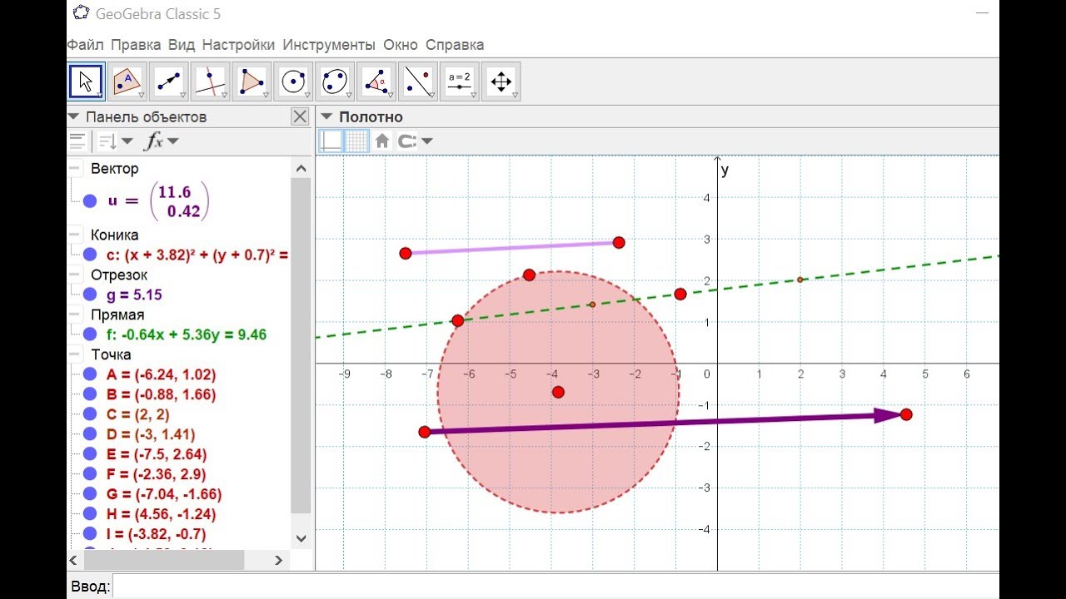Open the Настройки menu
The width and height of the screenshot is (1066, 599).
click(x=238, y=45)
